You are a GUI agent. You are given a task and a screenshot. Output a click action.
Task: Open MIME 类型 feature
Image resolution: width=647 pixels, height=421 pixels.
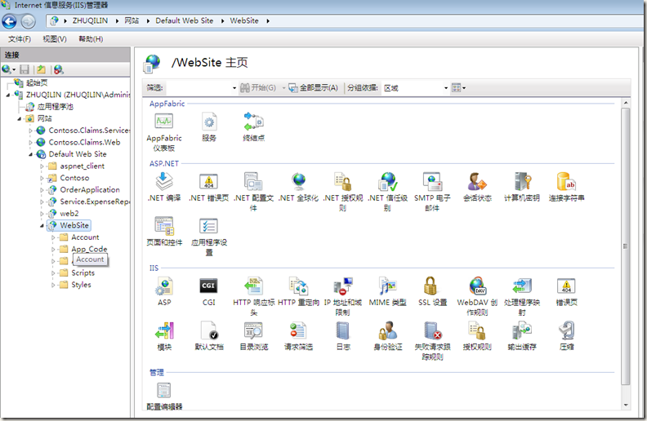[x=387, y=291]
